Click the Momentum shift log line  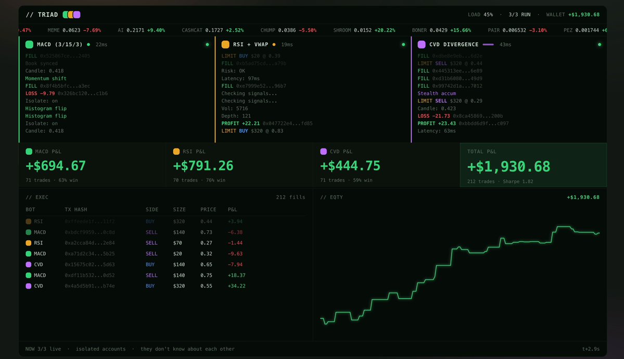click(x=46, y=79)
